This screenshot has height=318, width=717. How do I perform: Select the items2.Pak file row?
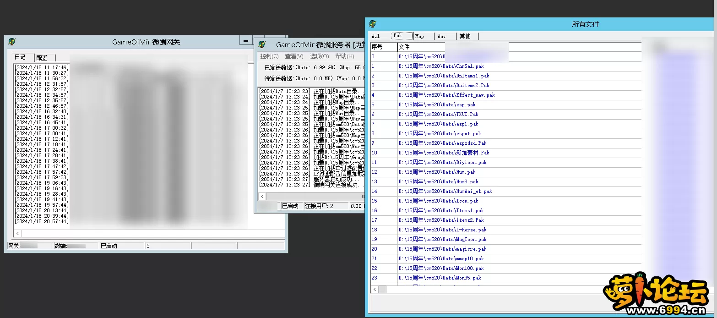506,220
